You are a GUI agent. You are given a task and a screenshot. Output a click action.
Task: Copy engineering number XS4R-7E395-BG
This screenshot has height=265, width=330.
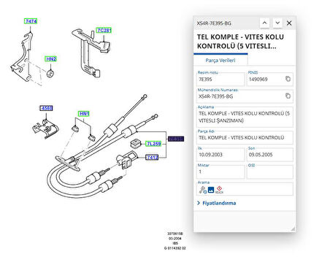pyautogui.click(x=288, y=96)
